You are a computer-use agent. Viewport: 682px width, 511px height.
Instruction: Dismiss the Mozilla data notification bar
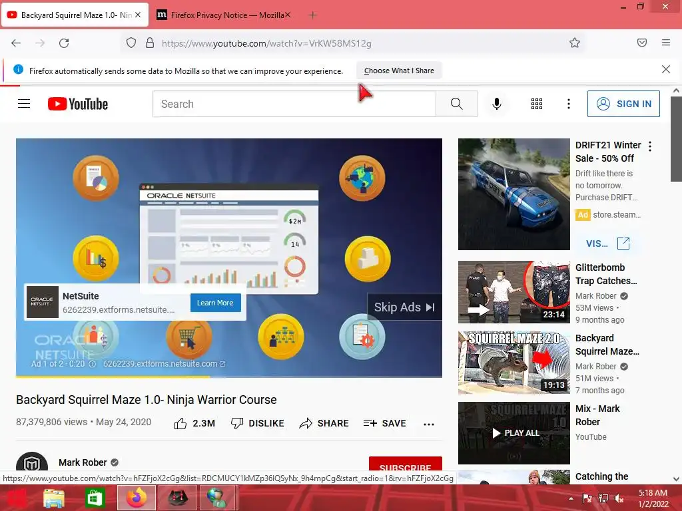[x=665, y=69]
